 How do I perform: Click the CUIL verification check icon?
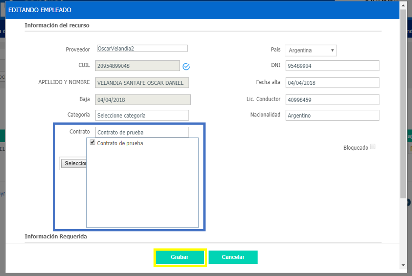tap(186, 66)
